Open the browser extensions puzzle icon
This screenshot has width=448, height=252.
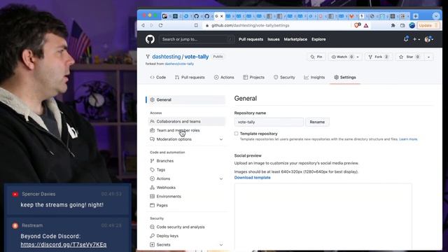[393, 25]
